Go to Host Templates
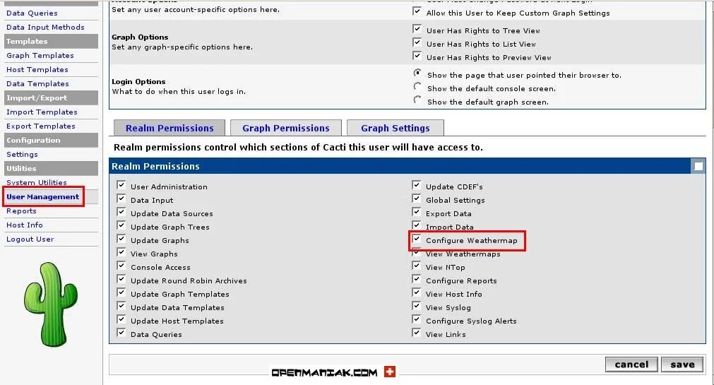This screenshot has width=714, height=385. point(37,70)
